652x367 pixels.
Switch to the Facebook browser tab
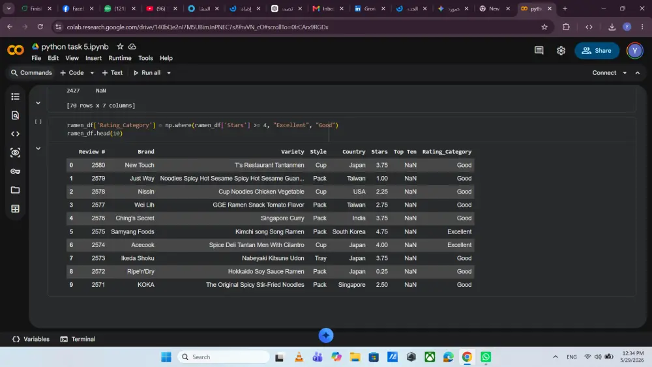coord(78,8)
